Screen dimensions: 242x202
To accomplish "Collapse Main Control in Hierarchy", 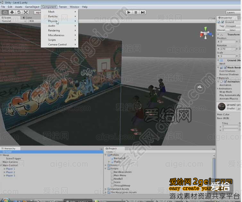I will [x=1, y=165].
